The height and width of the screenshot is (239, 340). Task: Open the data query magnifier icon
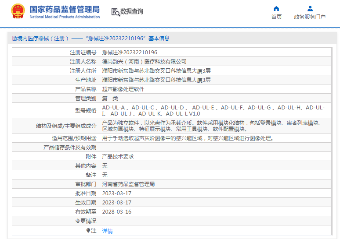pyautogui.click(x=116, y=12)
